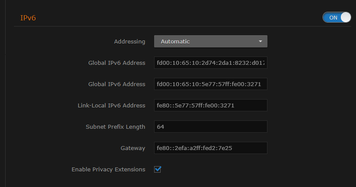Focus the Link-Local IPv6 Address field
356x187 pixels.
(211, 105)
